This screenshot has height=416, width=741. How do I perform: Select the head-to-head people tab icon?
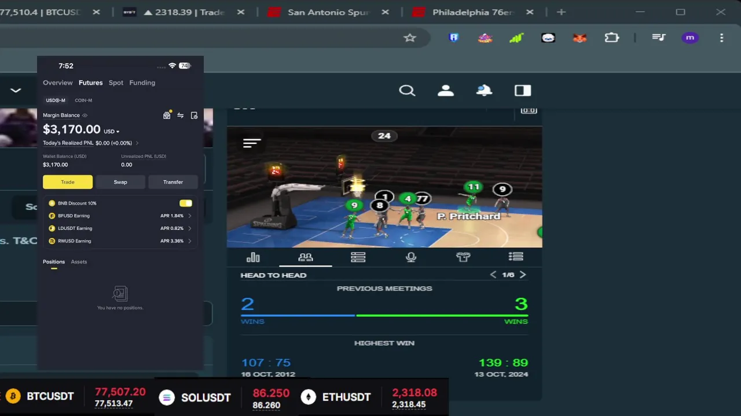click(x=306, y=258)
